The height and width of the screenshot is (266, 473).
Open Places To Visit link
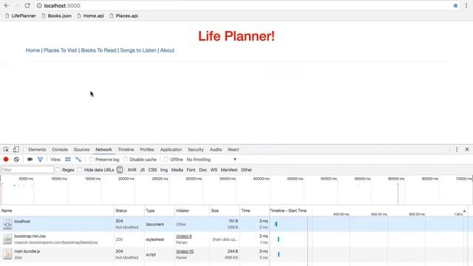point(61,50)
